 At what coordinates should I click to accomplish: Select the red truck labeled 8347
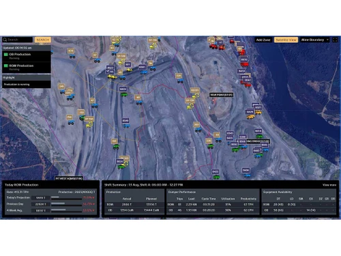pos(248,85)
